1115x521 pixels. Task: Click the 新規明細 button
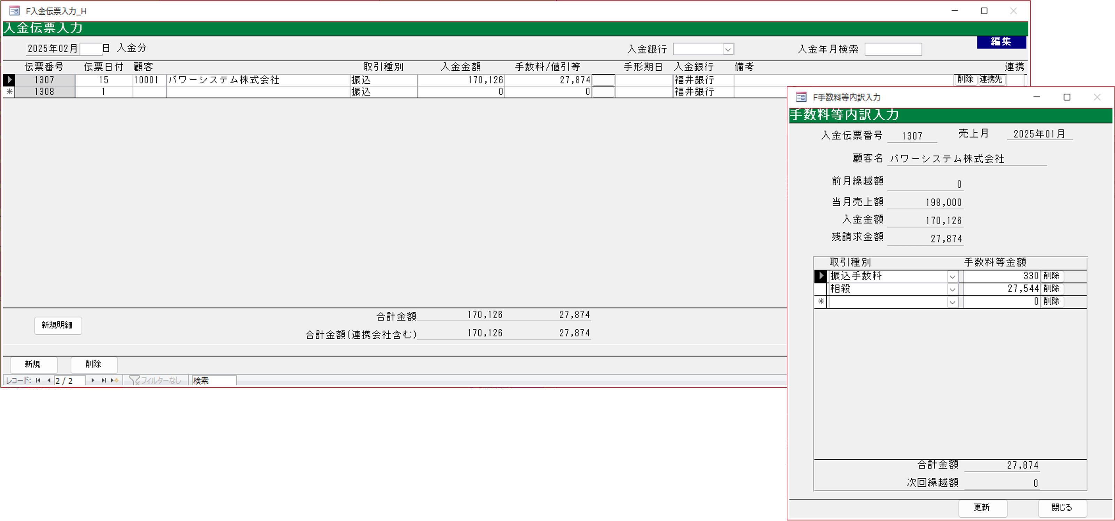pos(58,325)
